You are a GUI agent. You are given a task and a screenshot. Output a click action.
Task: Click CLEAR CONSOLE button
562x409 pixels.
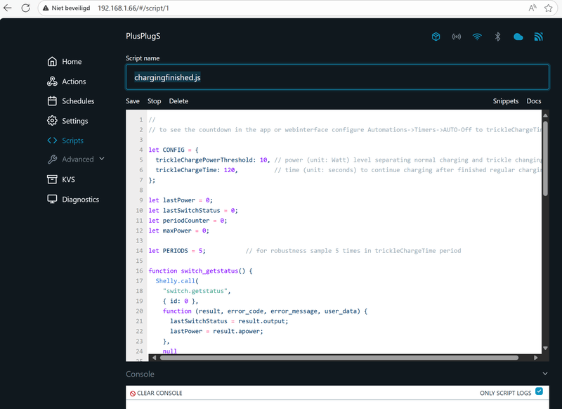pos(156,394)
